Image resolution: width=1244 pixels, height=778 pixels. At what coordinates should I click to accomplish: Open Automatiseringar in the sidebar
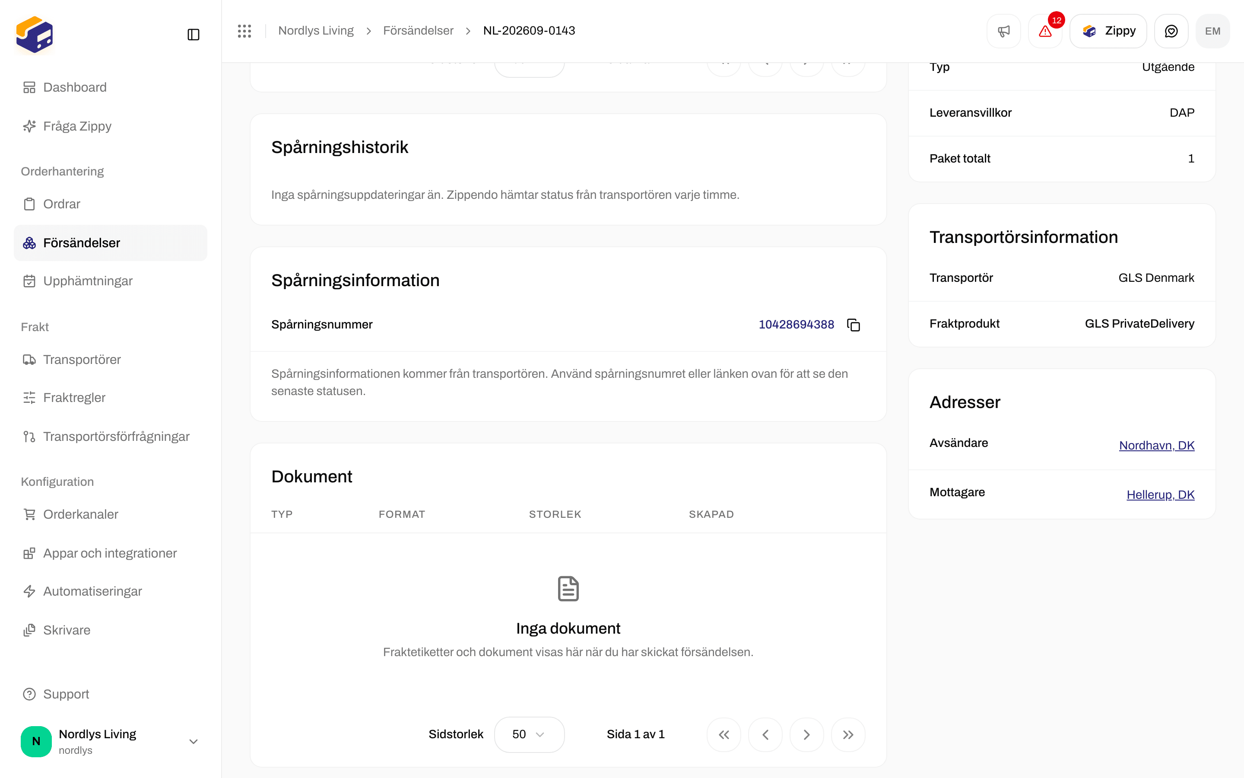tap(111, 591)
